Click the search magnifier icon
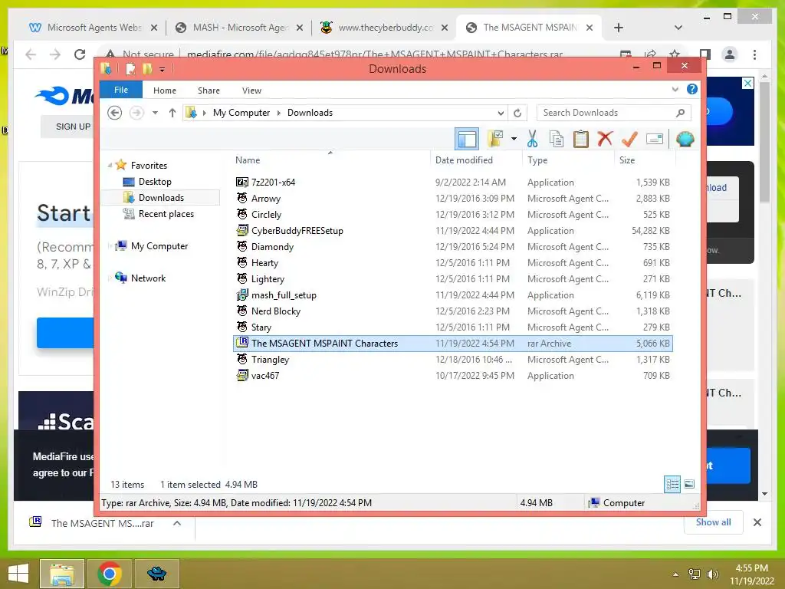The width and height of the screenshot is (785, 589). click(x=680, y=113)
